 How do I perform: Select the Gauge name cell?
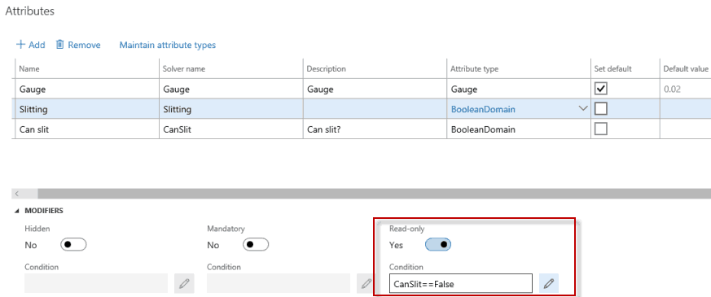tap(87, 90)
